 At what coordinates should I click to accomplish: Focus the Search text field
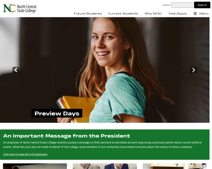tap(183, 5)
